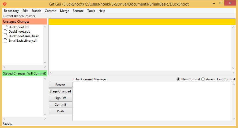Select DuckShoot.pdb file name in unstaged list
The image size is (238, 128).
click(x=20, y=32)
